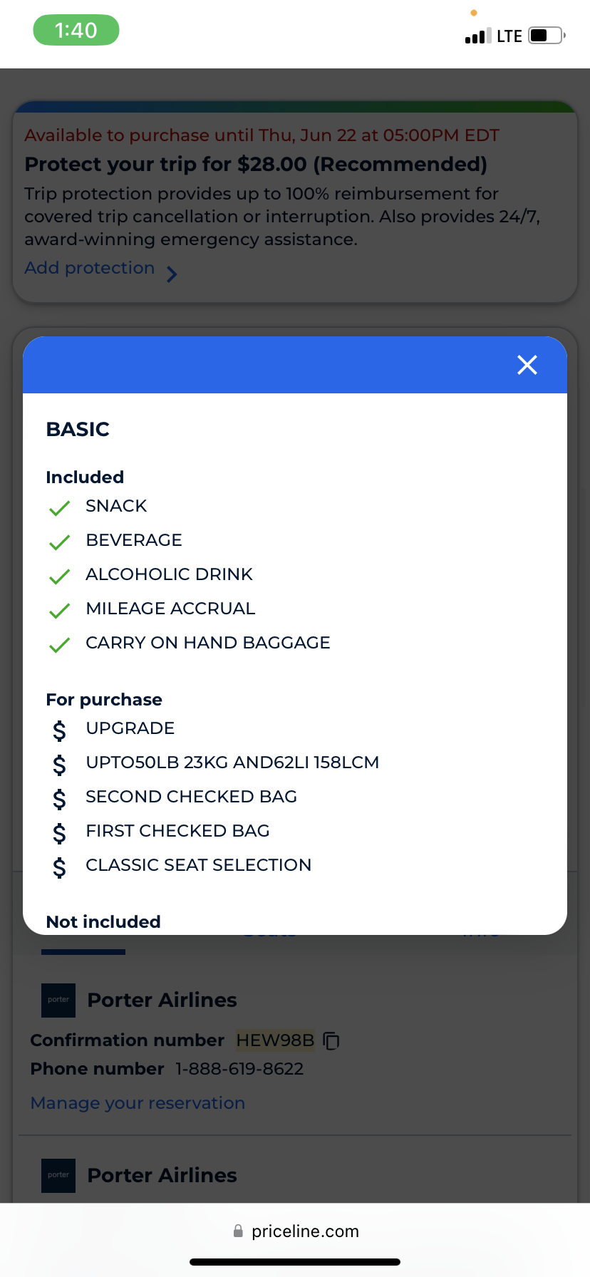
Task: Call Porter phone number 1-888-619-8622
Action: pos(239,1069)
